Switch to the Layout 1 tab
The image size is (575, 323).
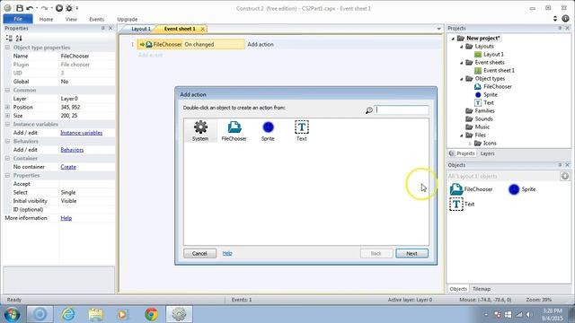pyautogui.click(x=141, y=29)
